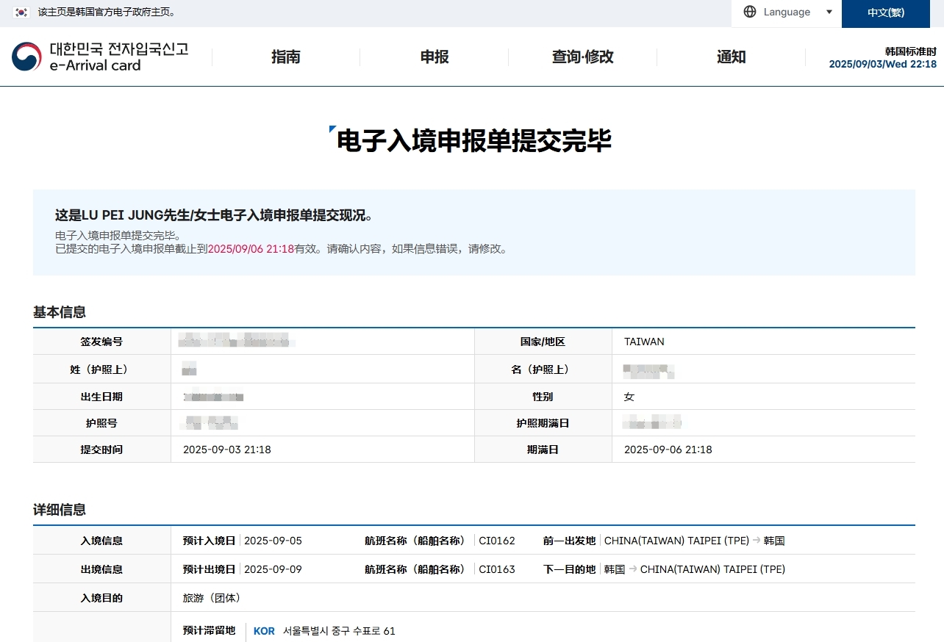Click the KOR address country code
944x642 pixels.
tap(264, 631)
